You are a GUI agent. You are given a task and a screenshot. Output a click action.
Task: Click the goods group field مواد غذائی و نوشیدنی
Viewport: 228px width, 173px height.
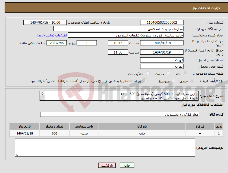click(120, 115)
